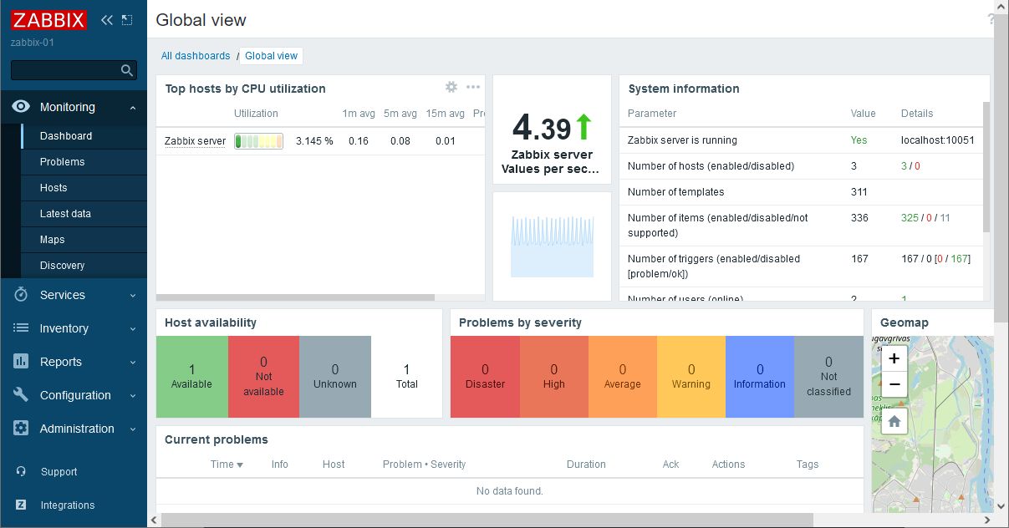
Task: Click the Disaster severity tile
Action: (x=485, y=377)
